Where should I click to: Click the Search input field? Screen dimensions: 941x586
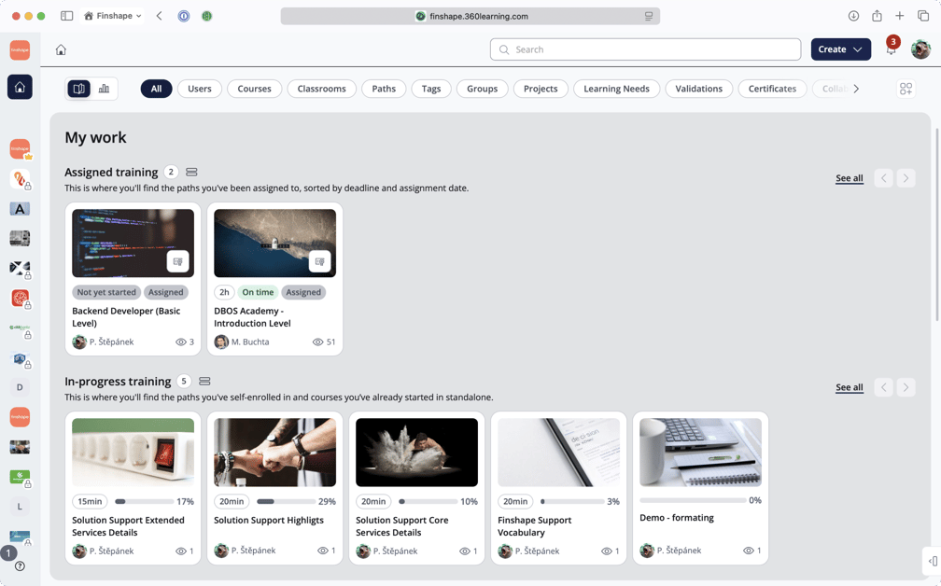coord(645,49)
